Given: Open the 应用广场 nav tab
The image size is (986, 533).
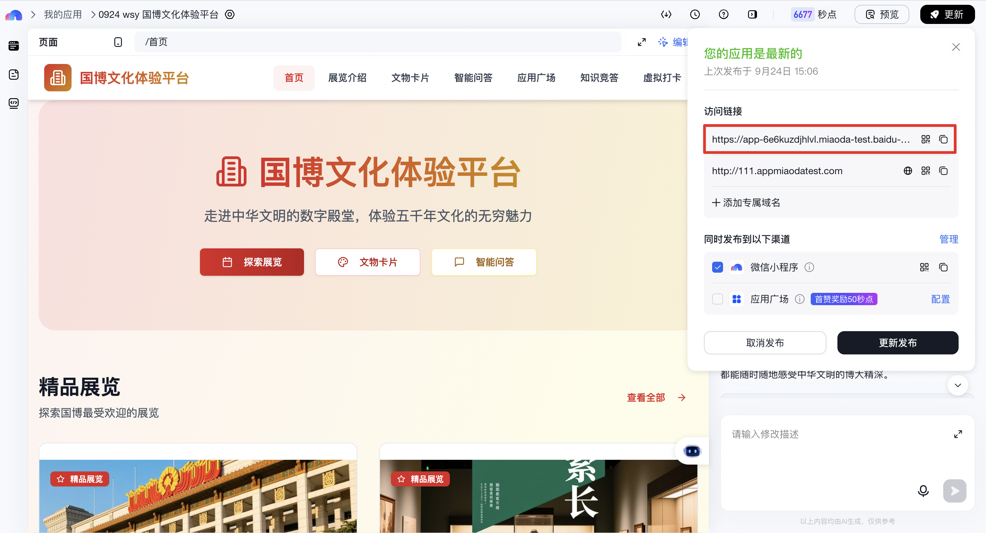Looking at the screenshot, I should [536, 78].
